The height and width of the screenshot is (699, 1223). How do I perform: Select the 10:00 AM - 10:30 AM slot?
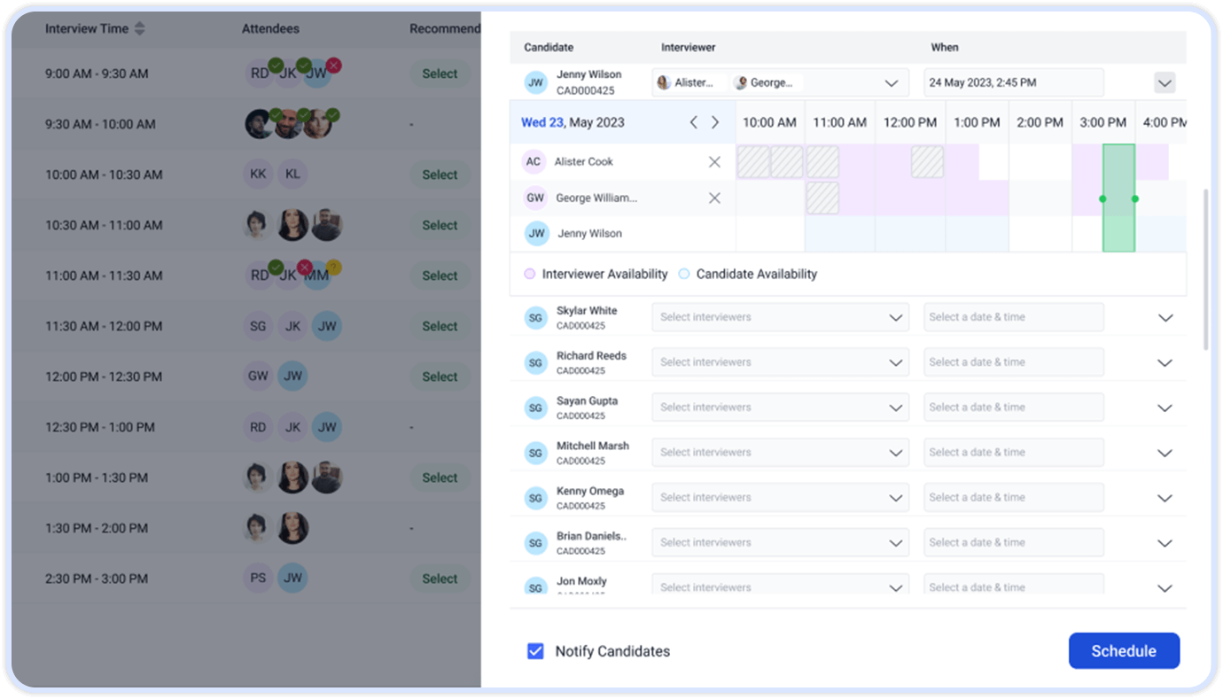coord(440,175)
